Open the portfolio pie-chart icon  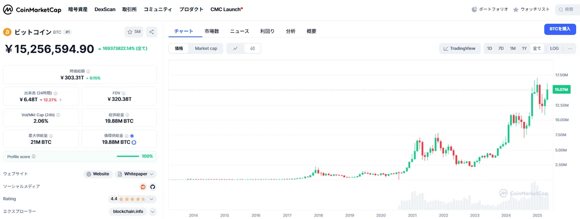474,9
